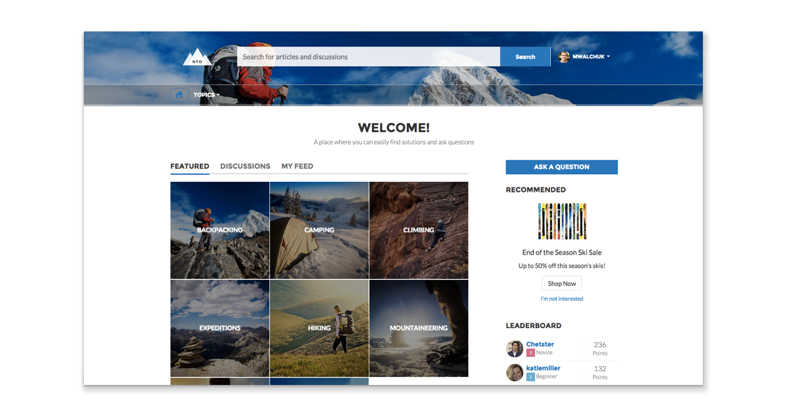Click the ski sale product image
786x419 pixels.
(562, 221)
